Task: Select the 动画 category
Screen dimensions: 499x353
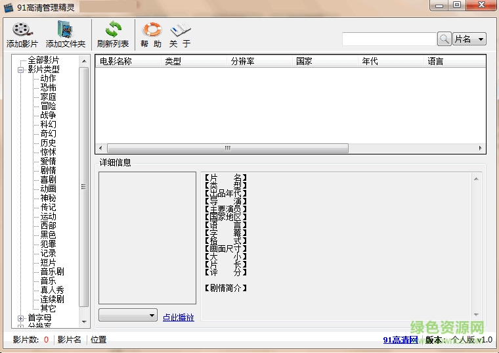Action: click(48, 189)
